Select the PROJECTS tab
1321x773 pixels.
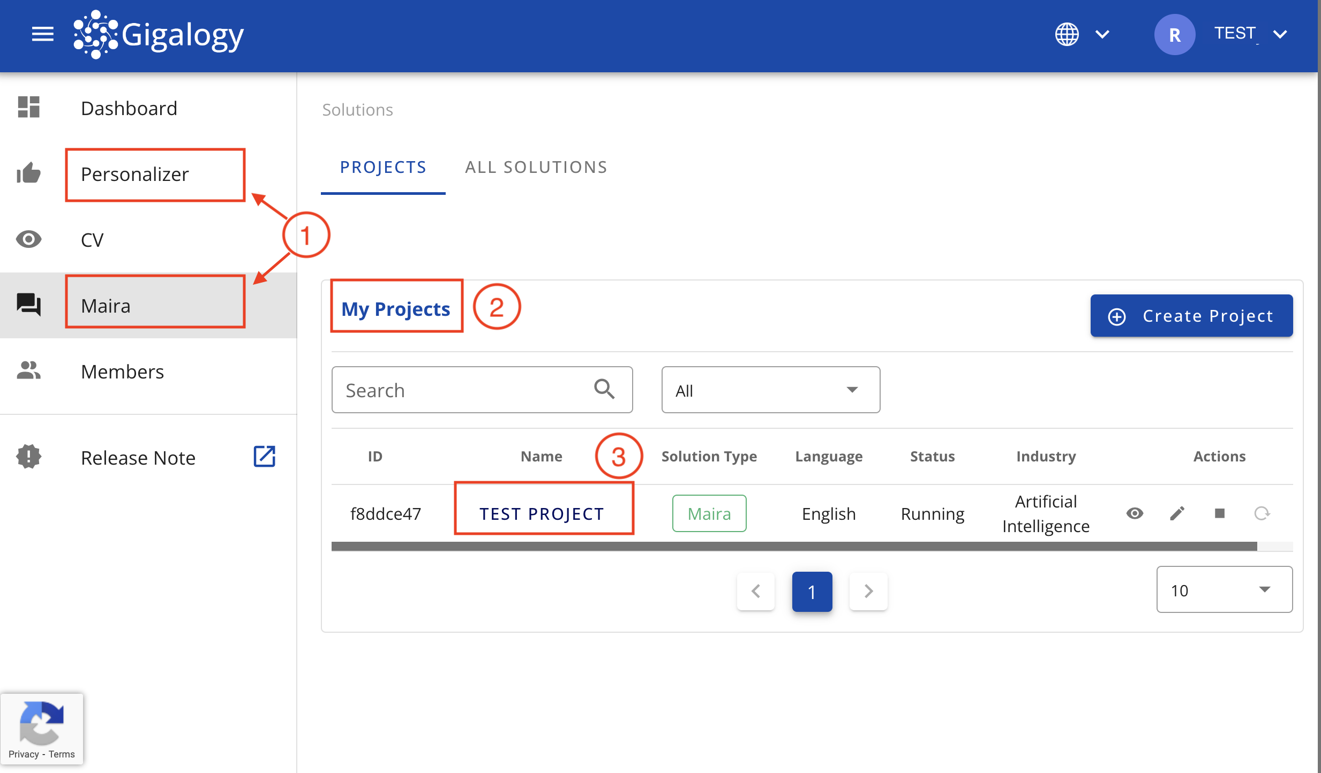click(x=382, y=167)
